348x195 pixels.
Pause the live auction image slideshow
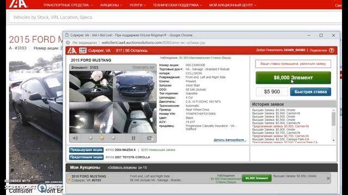[x=133, y=138]
